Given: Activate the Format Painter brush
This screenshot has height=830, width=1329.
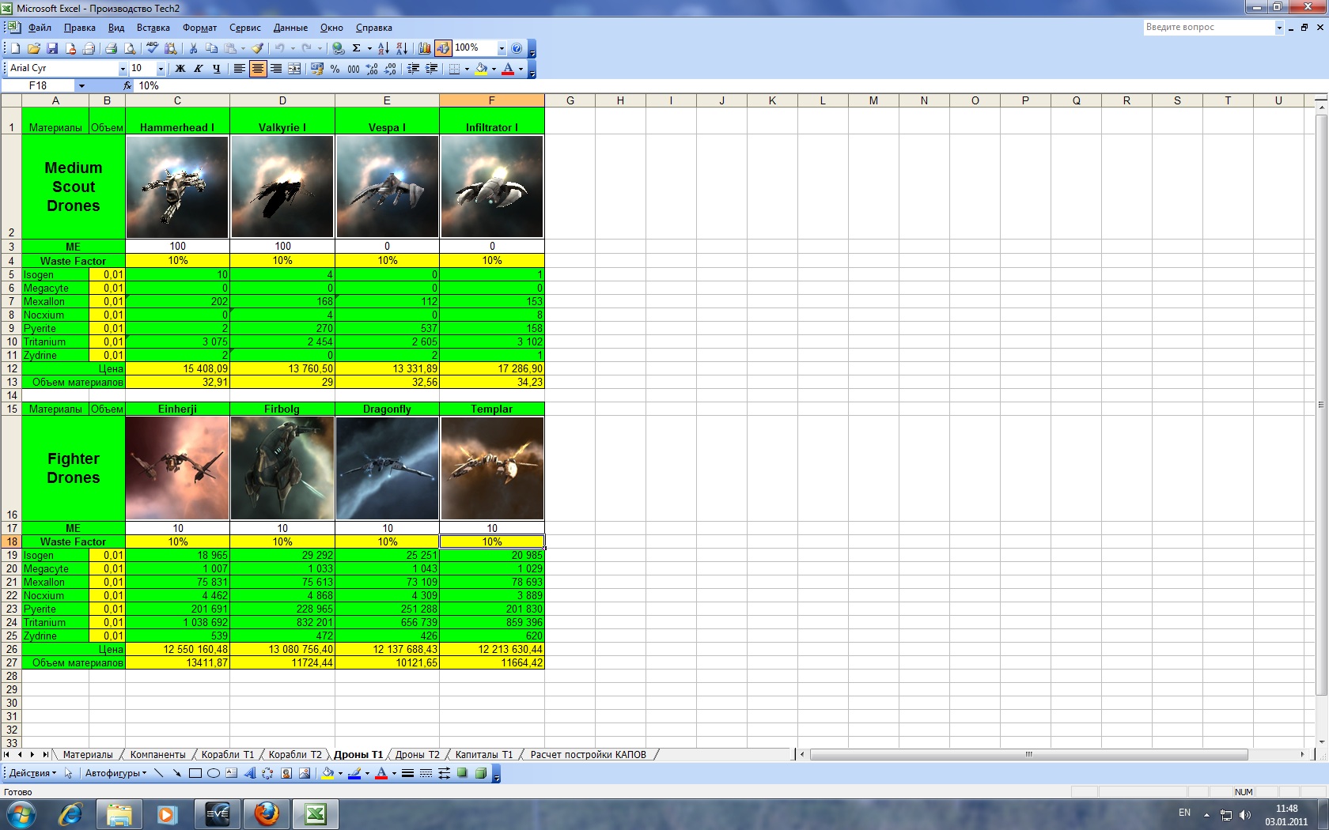Looking at the screenshot, I should pos(258,48).
